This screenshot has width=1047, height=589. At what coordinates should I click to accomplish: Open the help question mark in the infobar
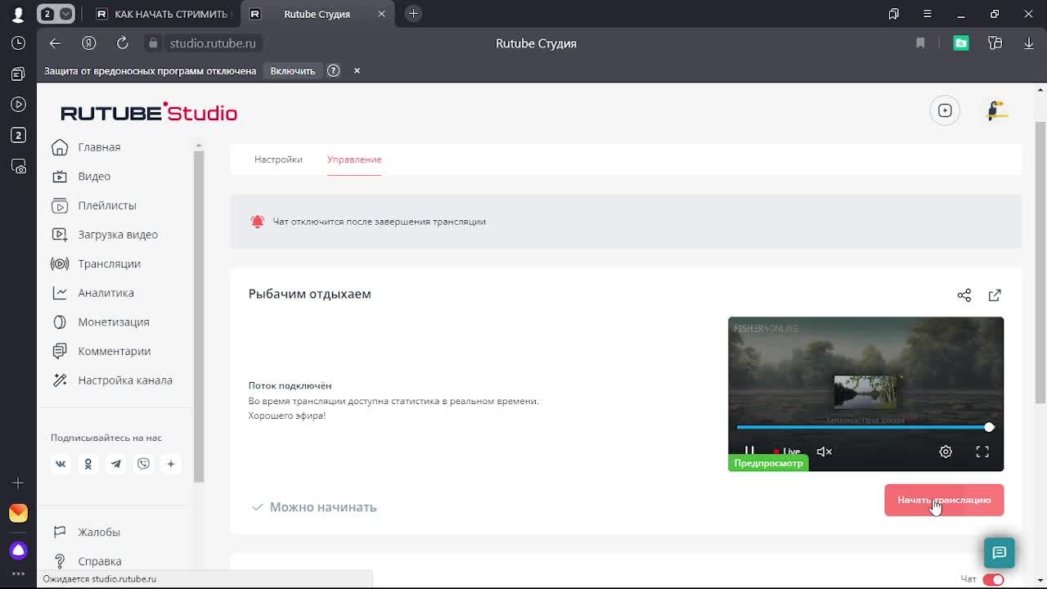pyautogui.click(x=333, y=70)
